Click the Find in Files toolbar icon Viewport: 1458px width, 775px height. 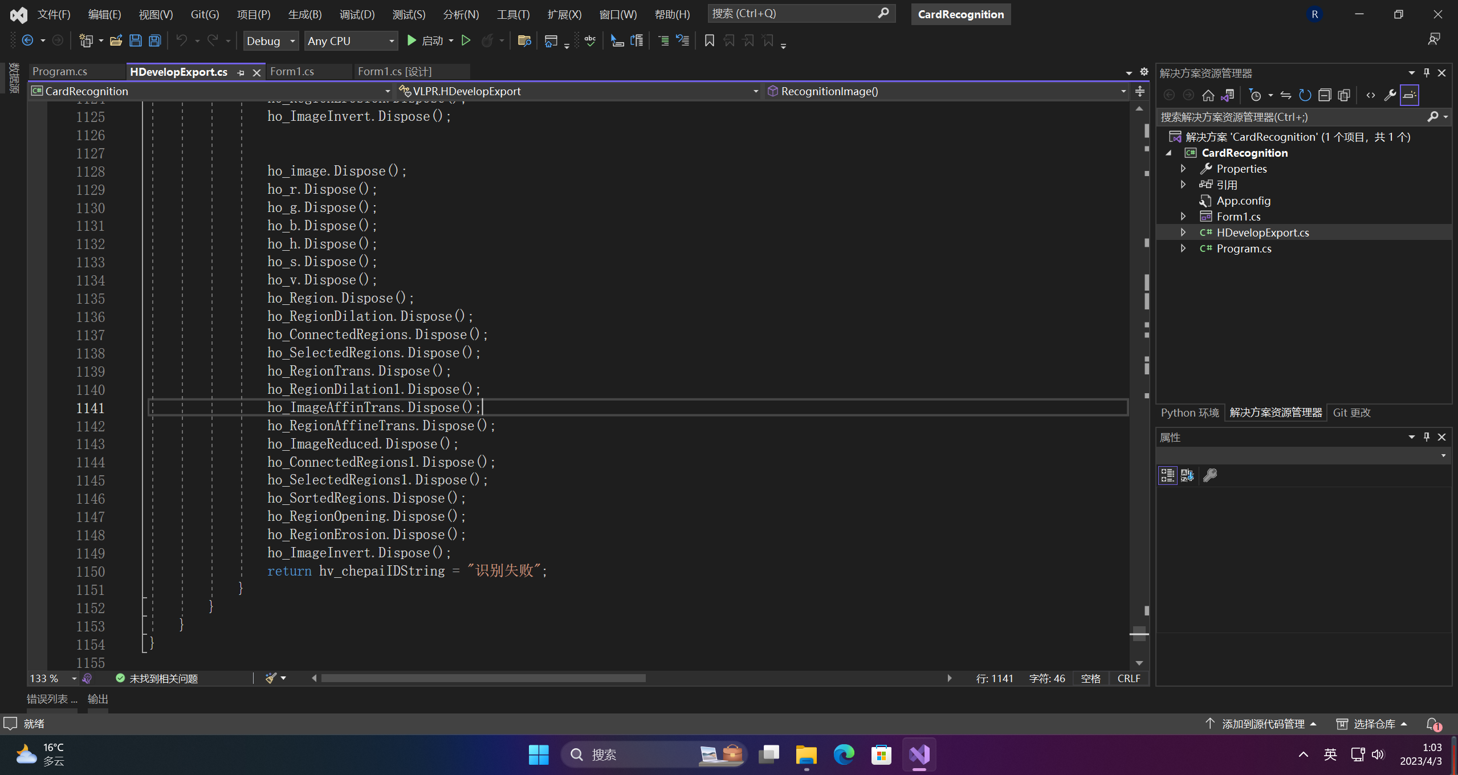click(524, 40)
